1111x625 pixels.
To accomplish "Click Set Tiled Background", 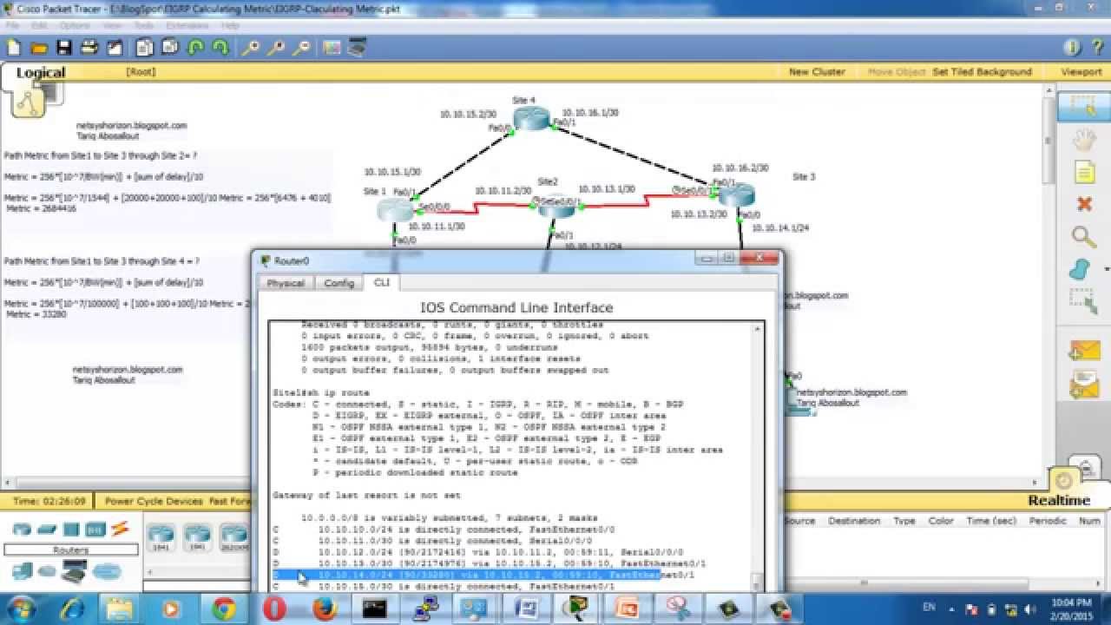I will pyautogui.click(x=982, y=72).
